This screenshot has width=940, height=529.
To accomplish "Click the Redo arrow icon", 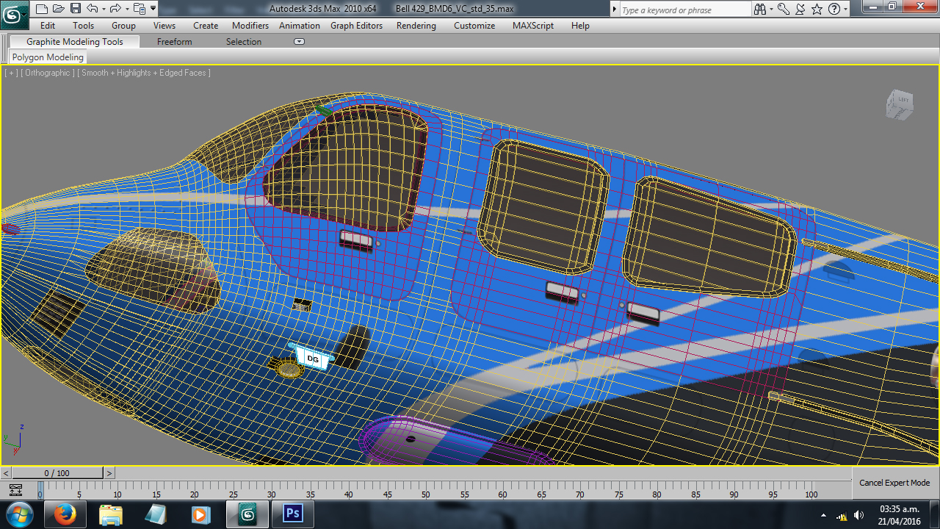I will [115, 9].
